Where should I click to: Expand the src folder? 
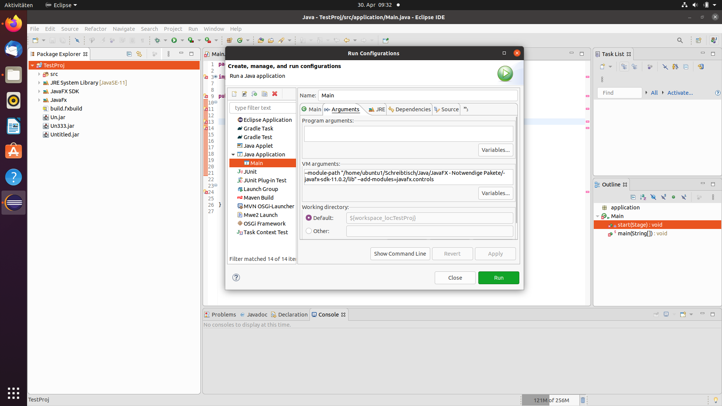tap(39, 74)
